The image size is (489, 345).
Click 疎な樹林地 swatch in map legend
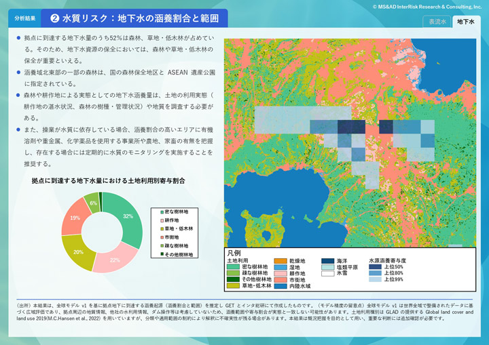point(233,273)
